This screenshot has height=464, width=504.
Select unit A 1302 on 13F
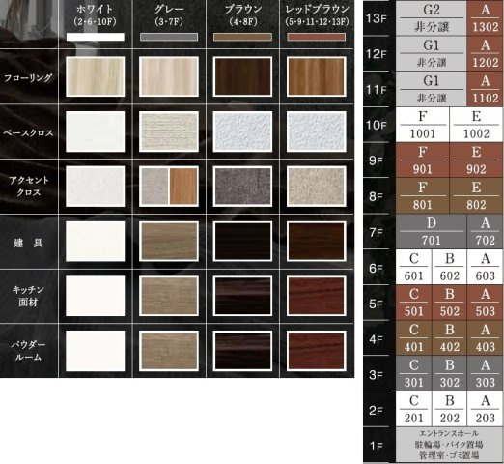tap(485, 18)
